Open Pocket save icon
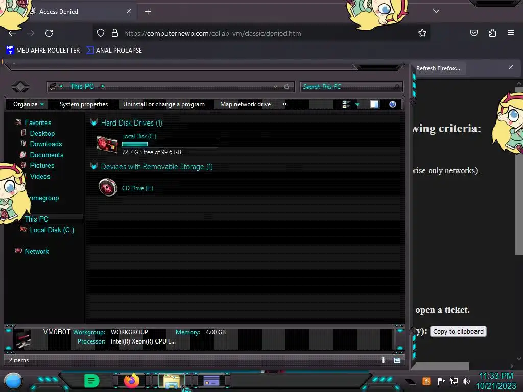 tap(474, 33)
